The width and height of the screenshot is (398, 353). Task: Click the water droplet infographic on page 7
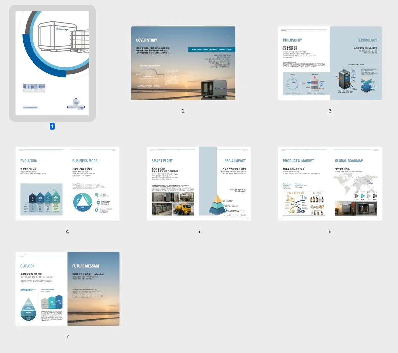[x=29, y=309]
